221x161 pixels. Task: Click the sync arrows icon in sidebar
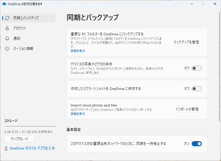coord(7,18)
